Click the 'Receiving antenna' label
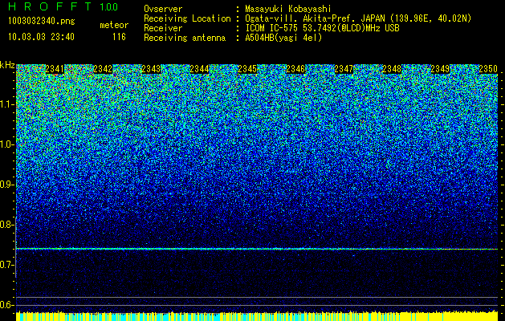The width and height of the screenshot is (505, 321). coord(185,38)
